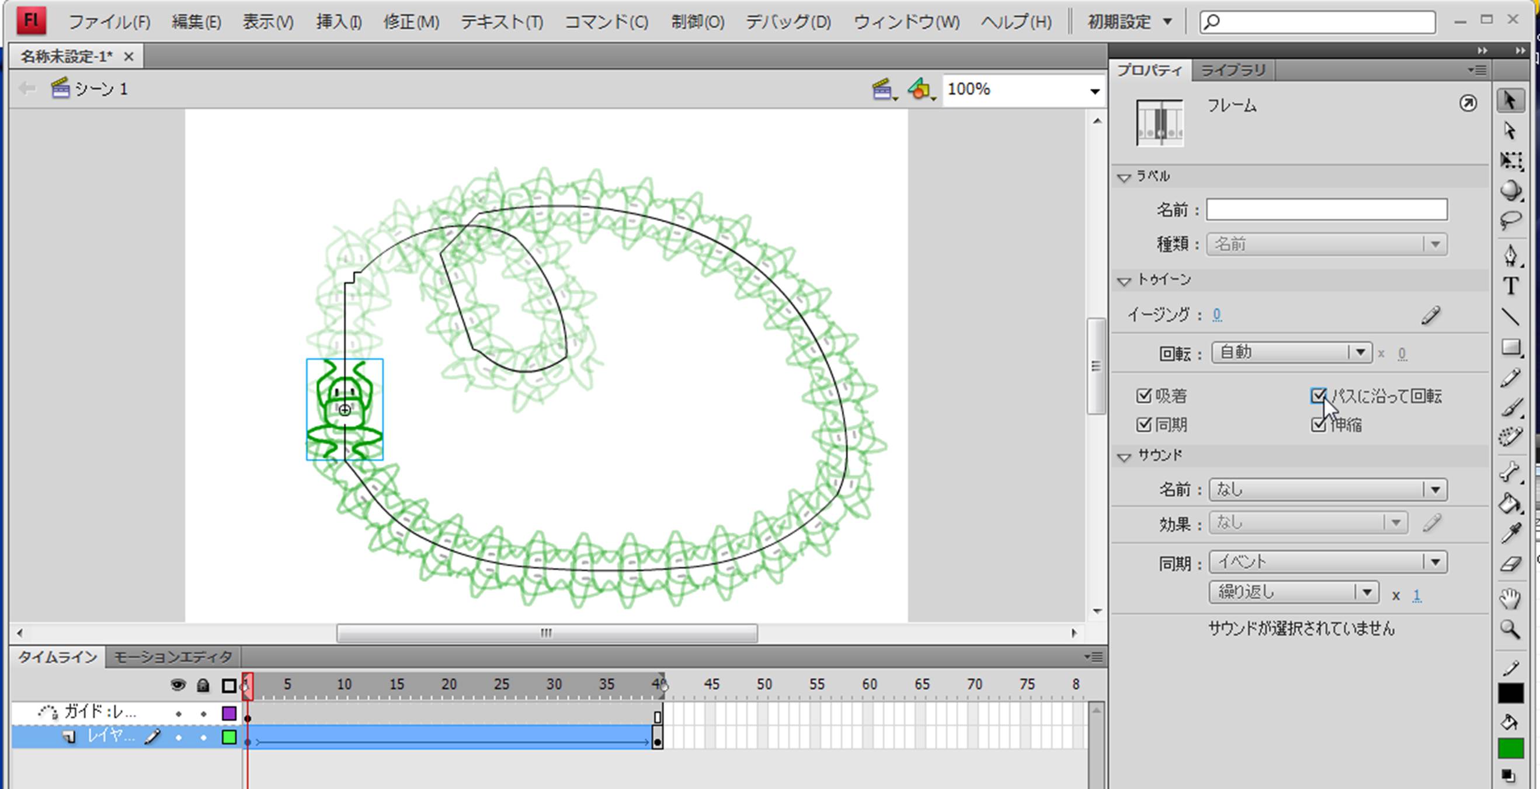Click the ラベル 名前 input field

click(1326, 210)
